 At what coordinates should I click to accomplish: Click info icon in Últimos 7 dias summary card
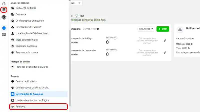(x=191, y=44)
